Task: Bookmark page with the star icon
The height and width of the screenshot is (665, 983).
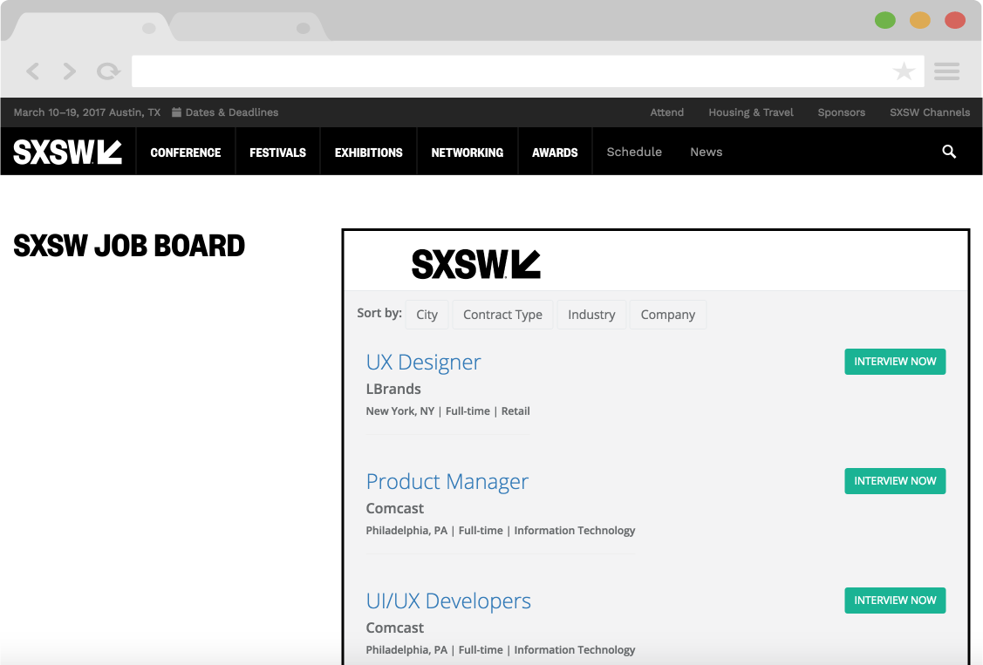Action: point(904,71)
